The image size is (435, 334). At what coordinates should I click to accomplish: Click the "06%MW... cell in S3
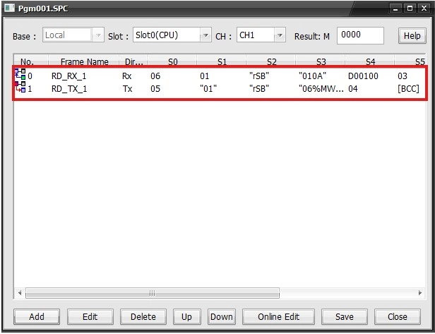tap(321, 89)
